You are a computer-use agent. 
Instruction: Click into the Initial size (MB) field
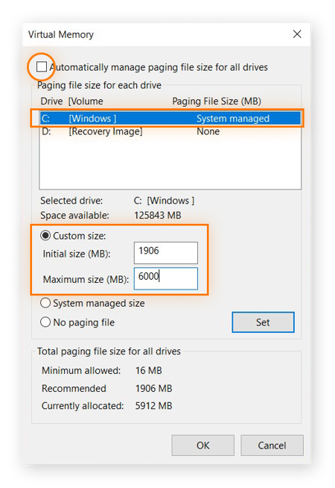(166, 253)
